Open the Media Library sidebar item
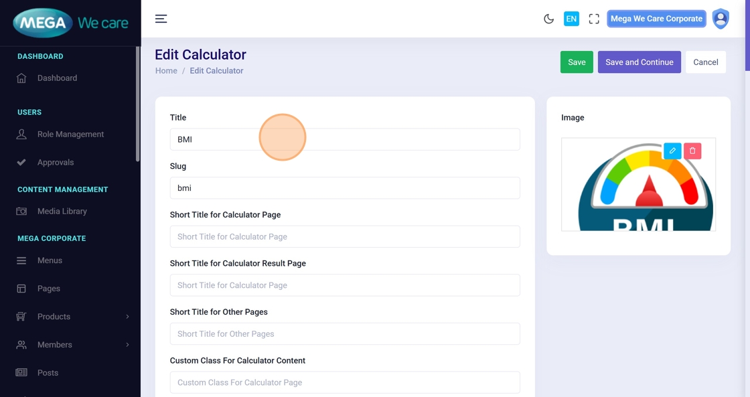750x397 pixels. (62, 212)
